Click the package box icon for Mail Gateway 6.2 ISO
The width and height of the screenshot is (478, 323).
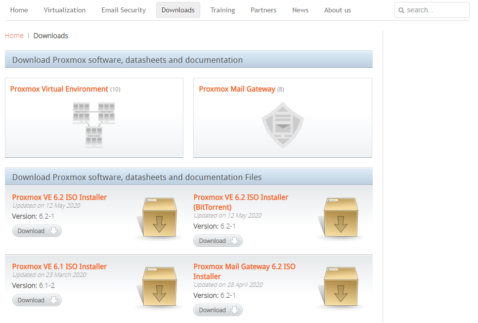coord(341,286)
